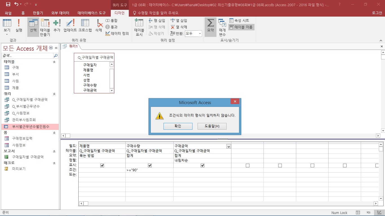Viewport: 385px width, 216px height.
Task: Toggle the 요약 (Totals) sigma icon
Action: [211, 26]
